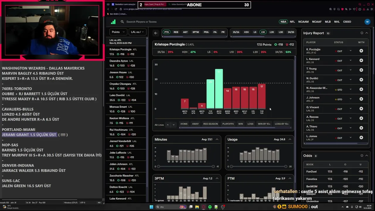
Task: Click the Minutes slider right handle
Action: [213, 166]
